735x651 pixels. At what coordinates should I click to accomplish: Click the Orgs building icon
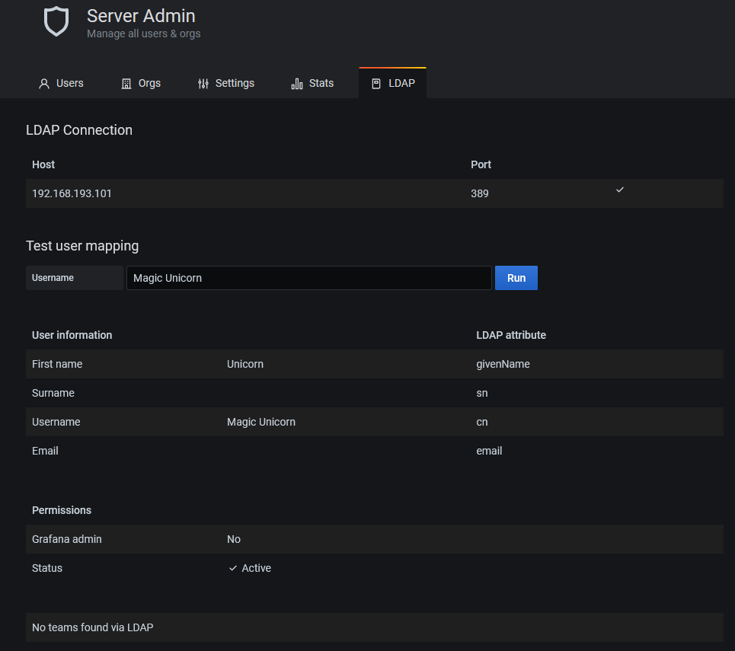126,84
